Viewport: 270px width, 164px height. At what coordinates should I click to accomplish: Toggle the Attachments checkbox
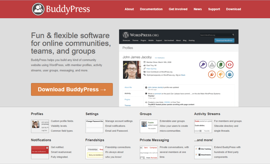coord(196,155)
